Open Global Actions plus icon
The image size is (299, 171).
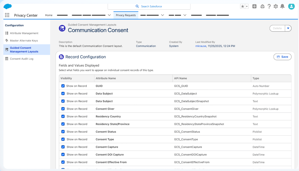(254, 6)
